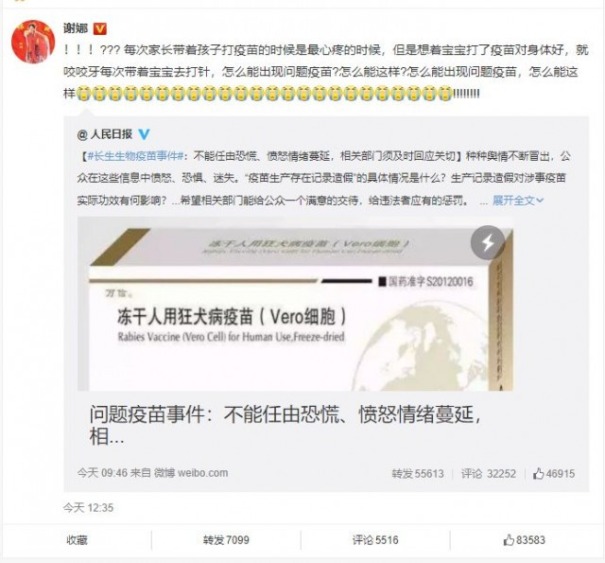The width and height of the screenshot is (605, 563).
Task: Click the chevron after 展开全文
Action: point(540,201)
